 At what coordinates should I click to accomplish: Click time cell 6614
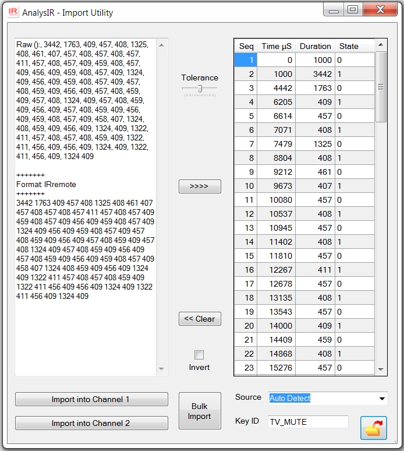276,116
